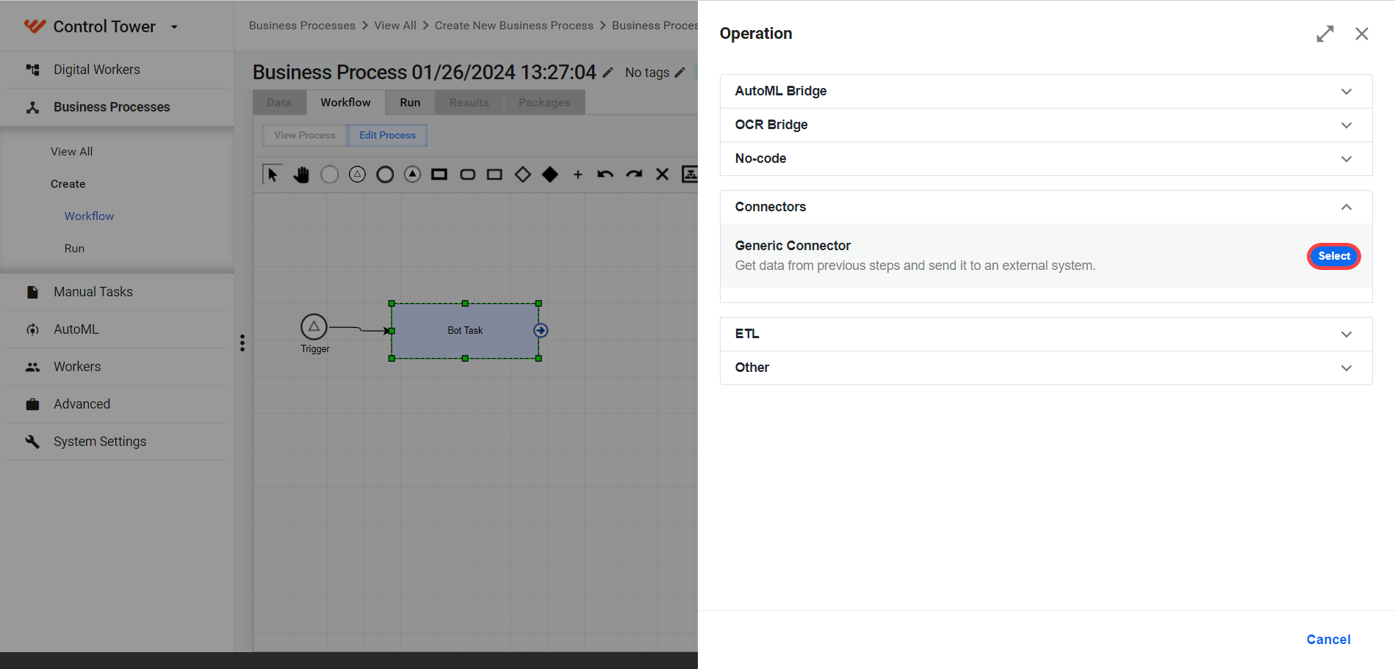Expand the Operation panel to full size

pos(1324,34)
